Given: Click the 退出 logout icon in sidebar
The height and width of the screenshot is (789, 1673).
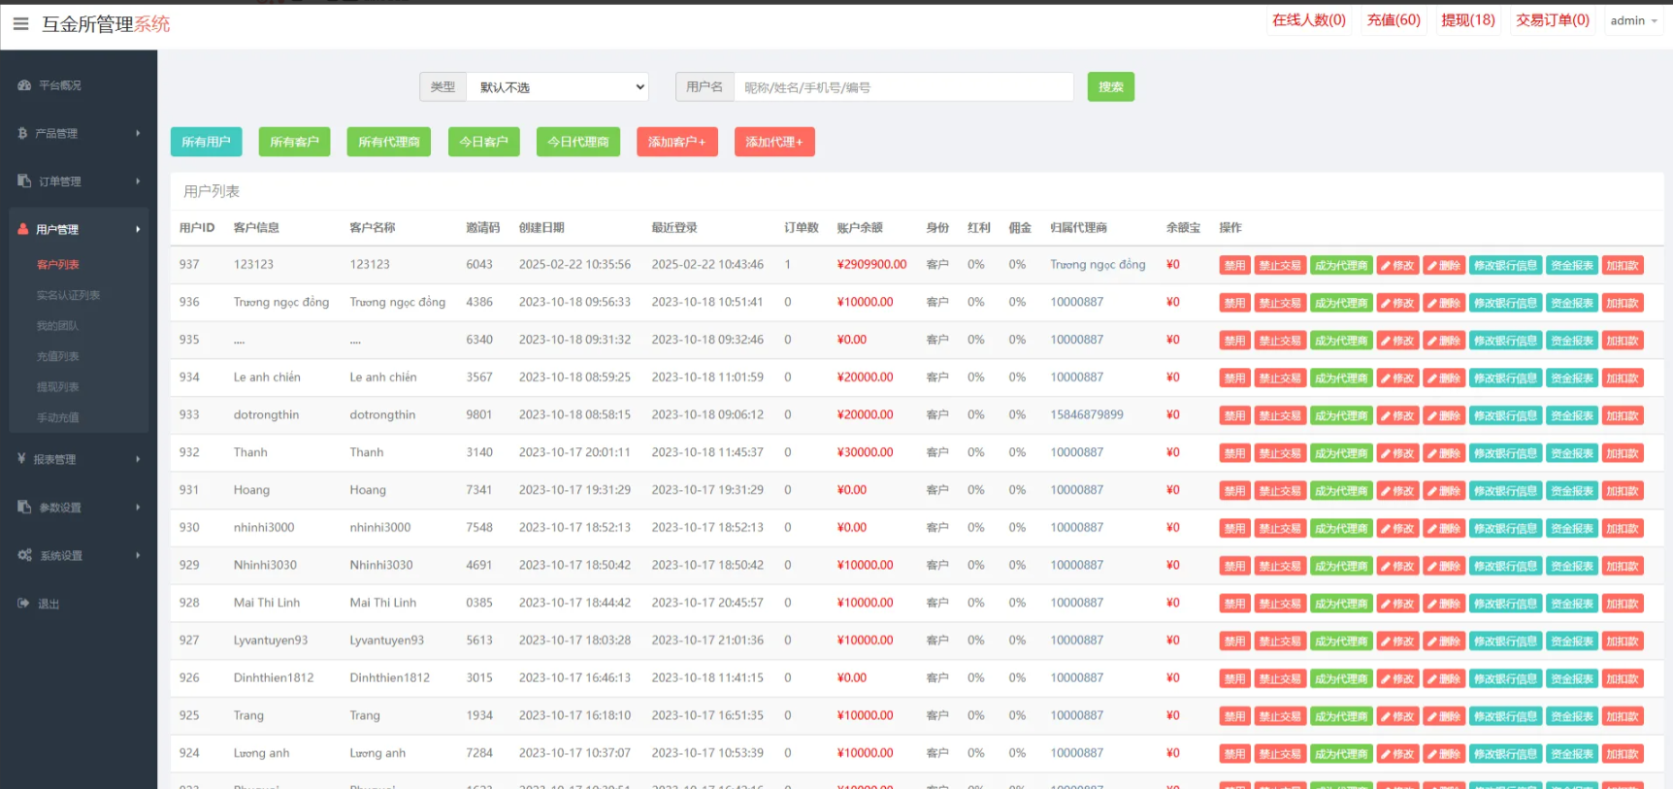Looking at the screenshot, I should point(23,604).
